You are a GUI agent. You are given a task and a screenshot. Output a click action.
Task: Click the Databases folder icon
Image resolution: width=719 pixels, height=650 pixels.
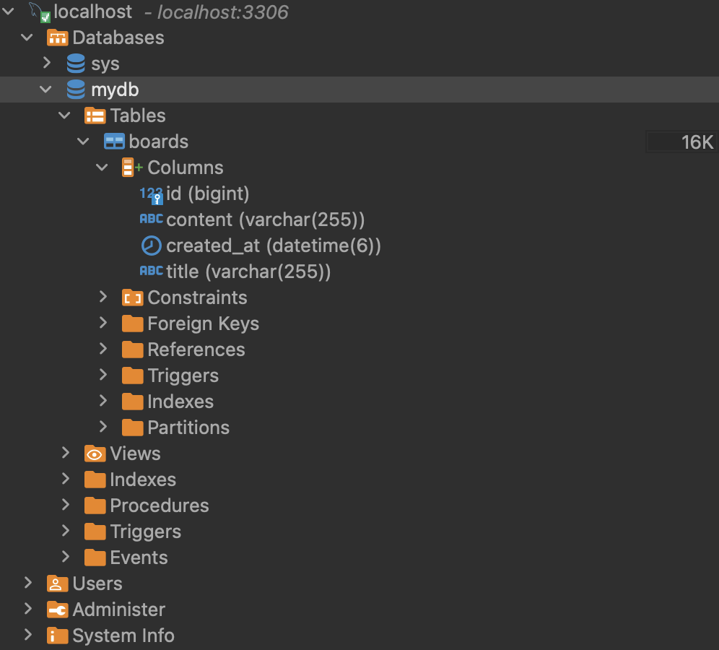pyautogui.click(x=57, y=38)
